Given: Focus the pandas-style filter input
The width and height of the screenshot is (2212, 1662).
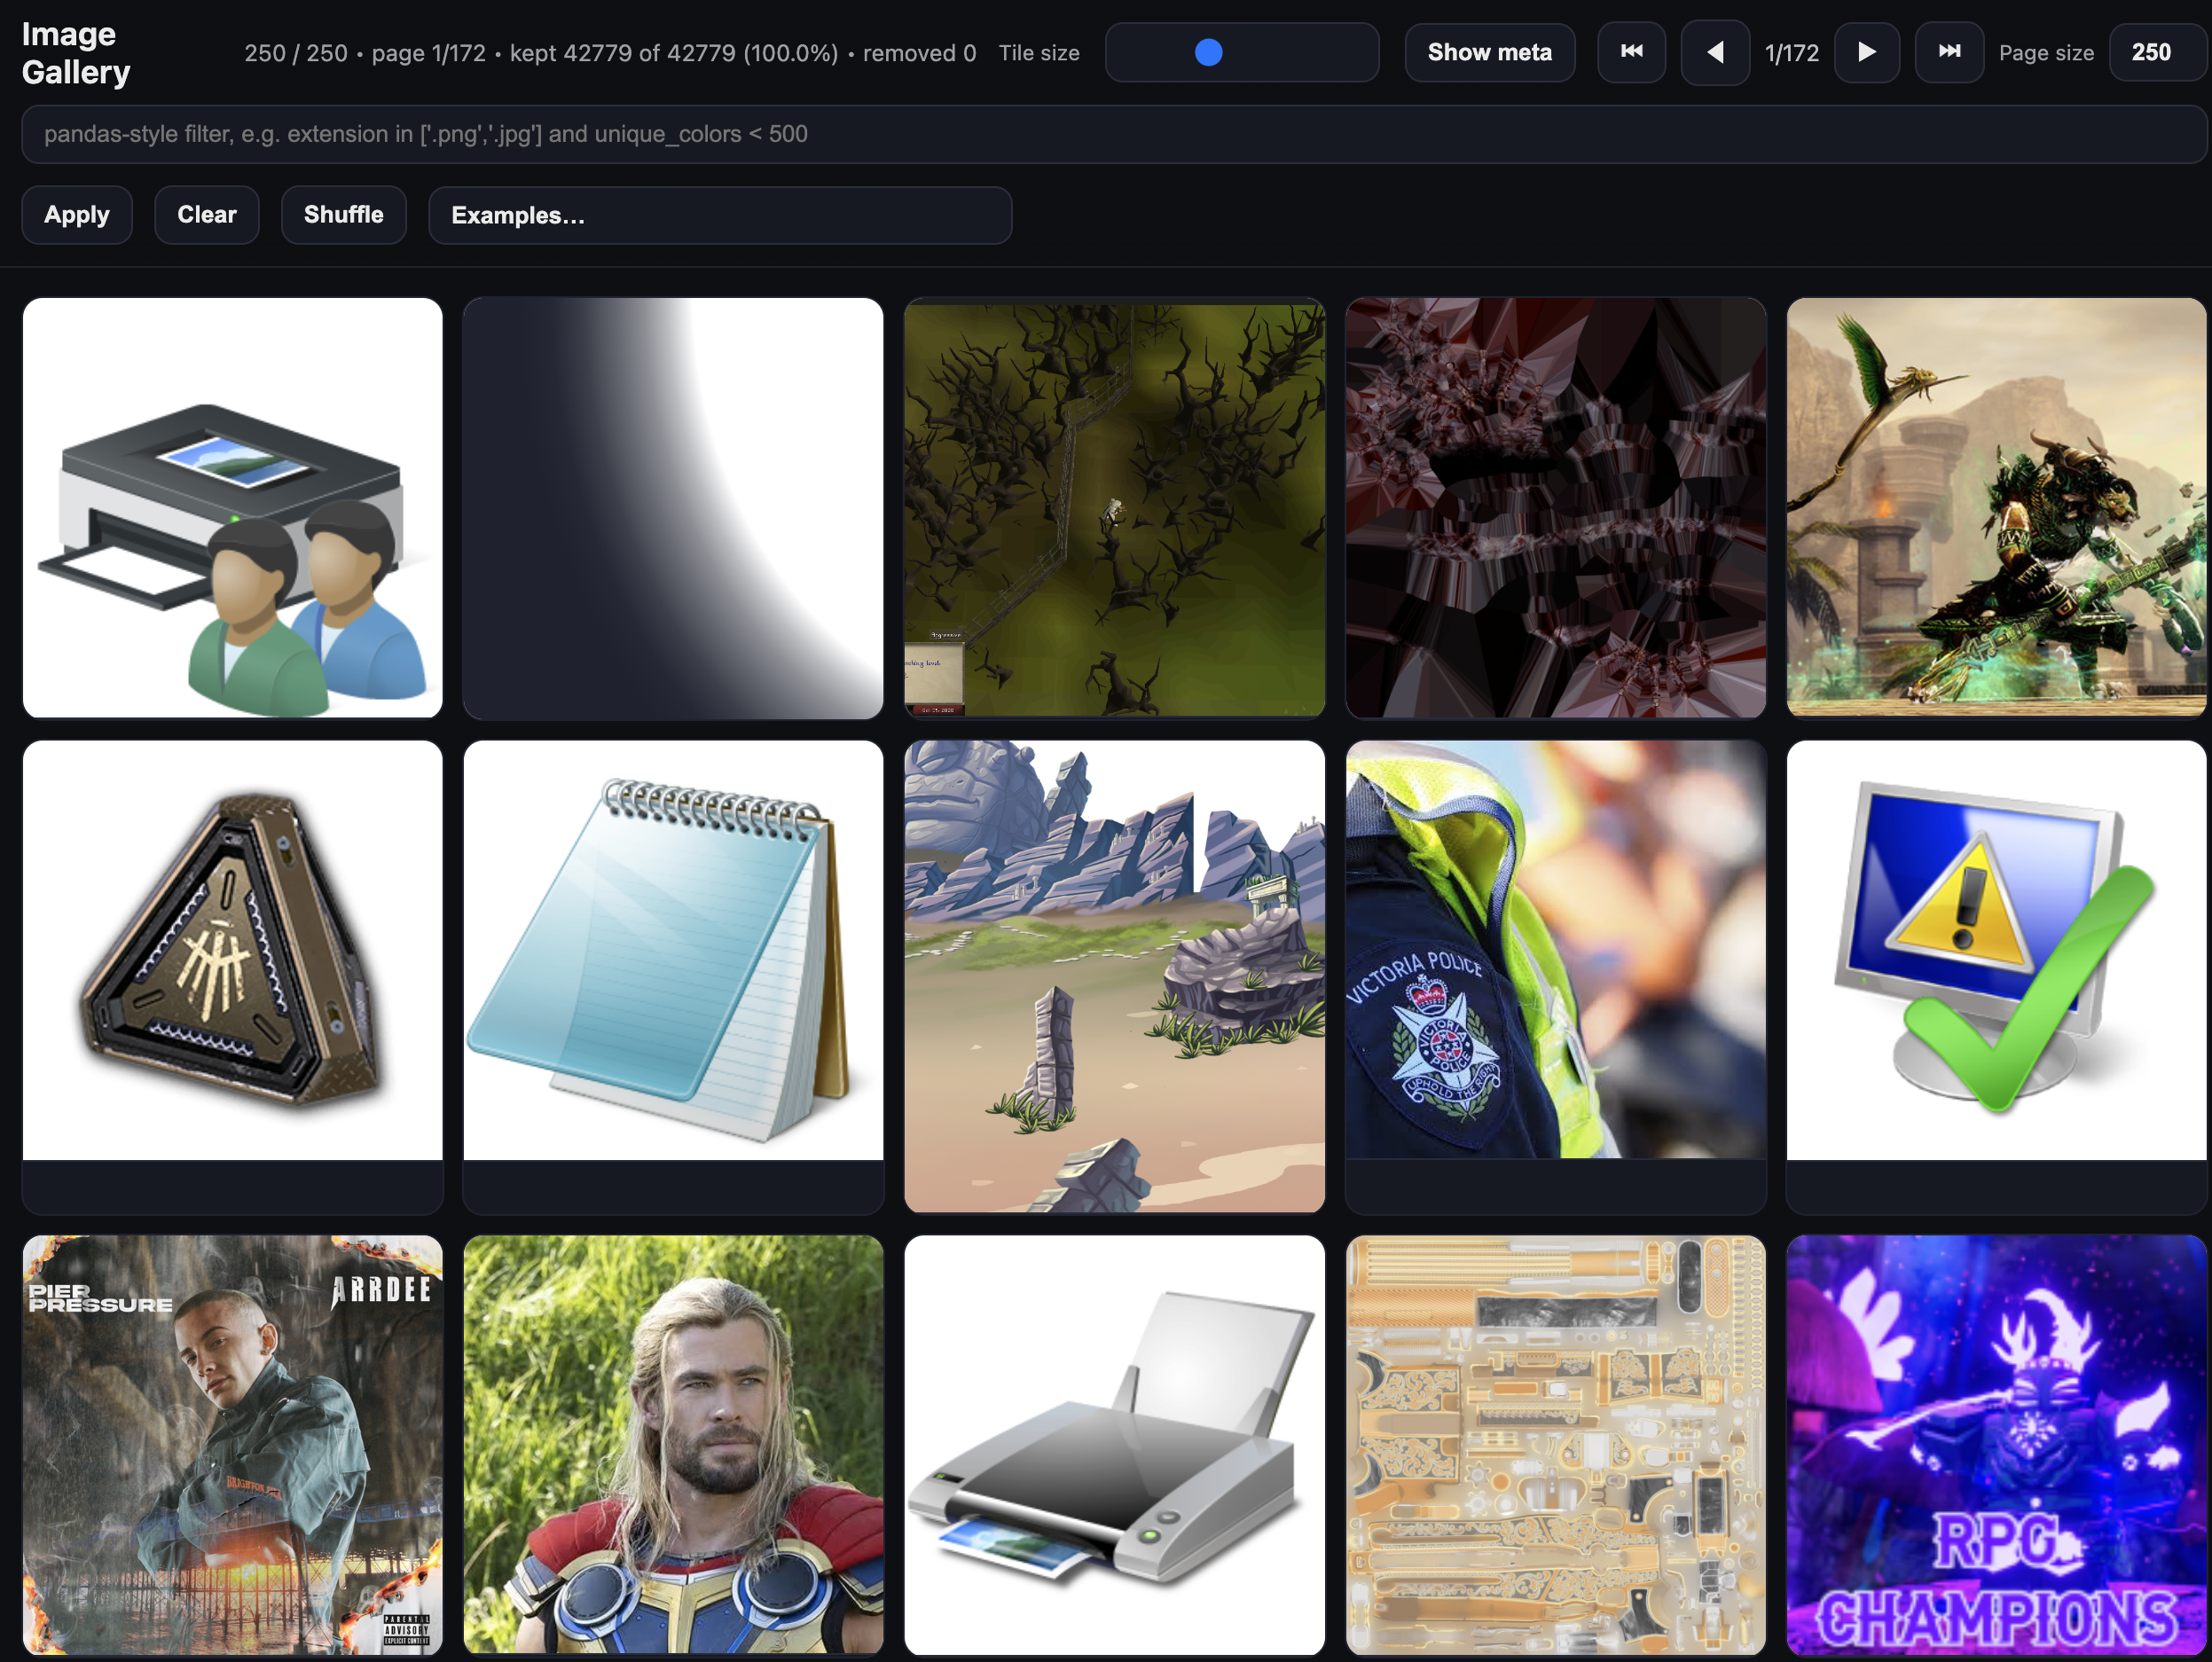Looking at the screenshot, I should tap(1112, 134).
